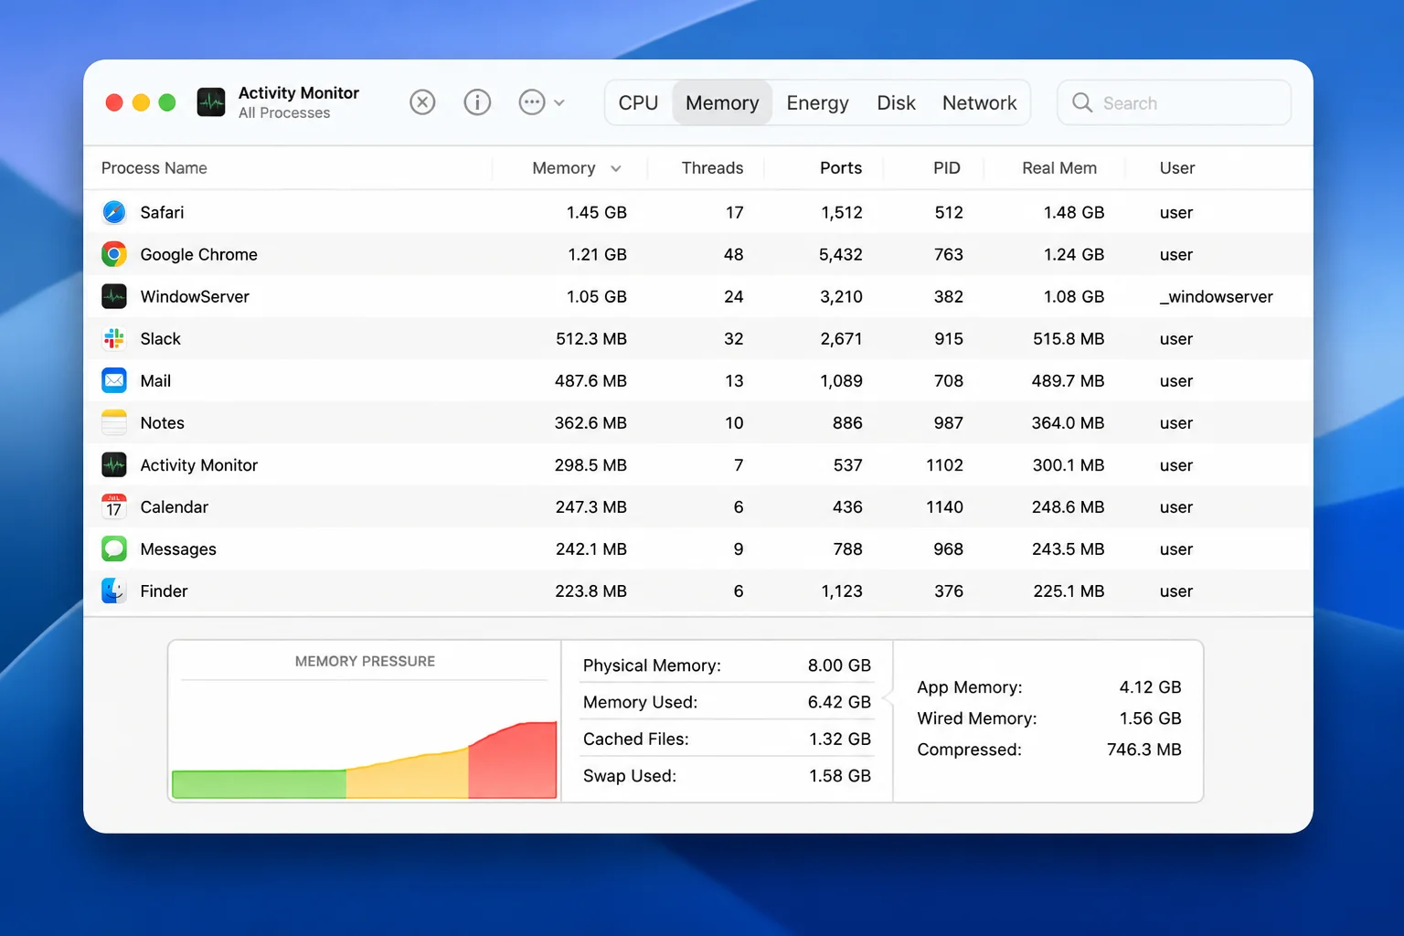Select the Finder process name
Image resolution: width=1404 pixels, height=936 pixels.
(164, 590)
